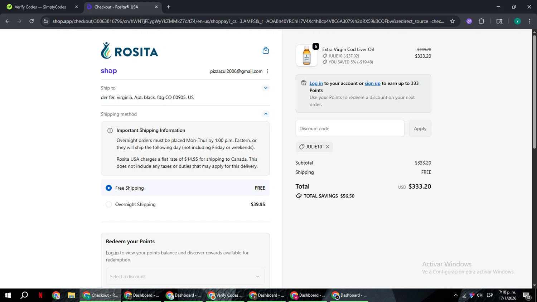Close the Verify Codes — SimplyCodes tab

(76, 7)
